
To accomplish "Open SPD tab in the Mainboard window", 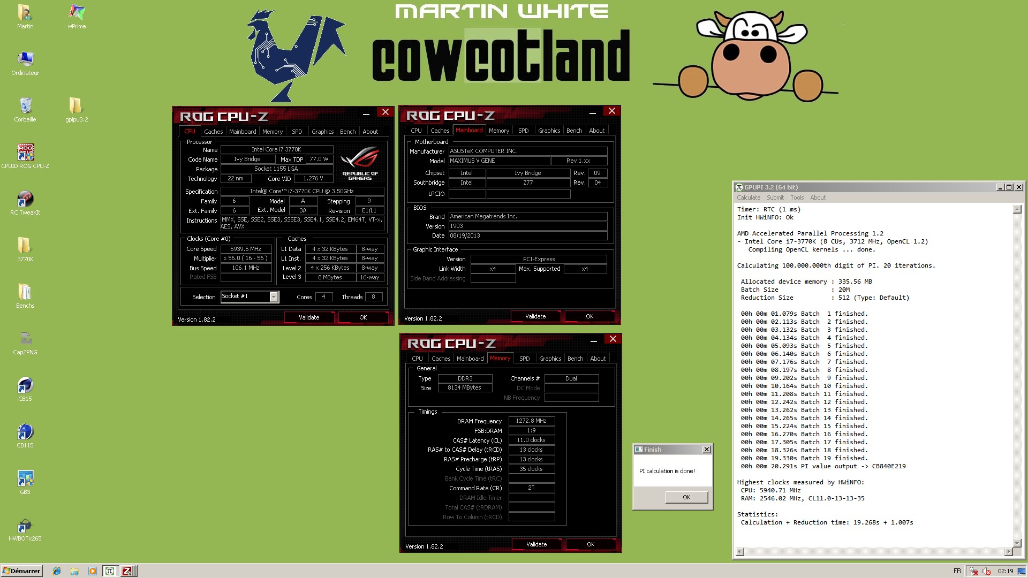I will coord(524,131).
